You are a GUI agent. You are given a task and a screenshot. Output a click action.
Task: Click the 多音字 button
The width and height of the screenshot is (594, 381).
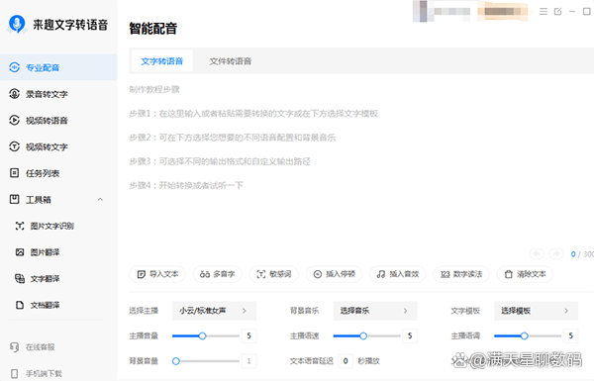217,274
